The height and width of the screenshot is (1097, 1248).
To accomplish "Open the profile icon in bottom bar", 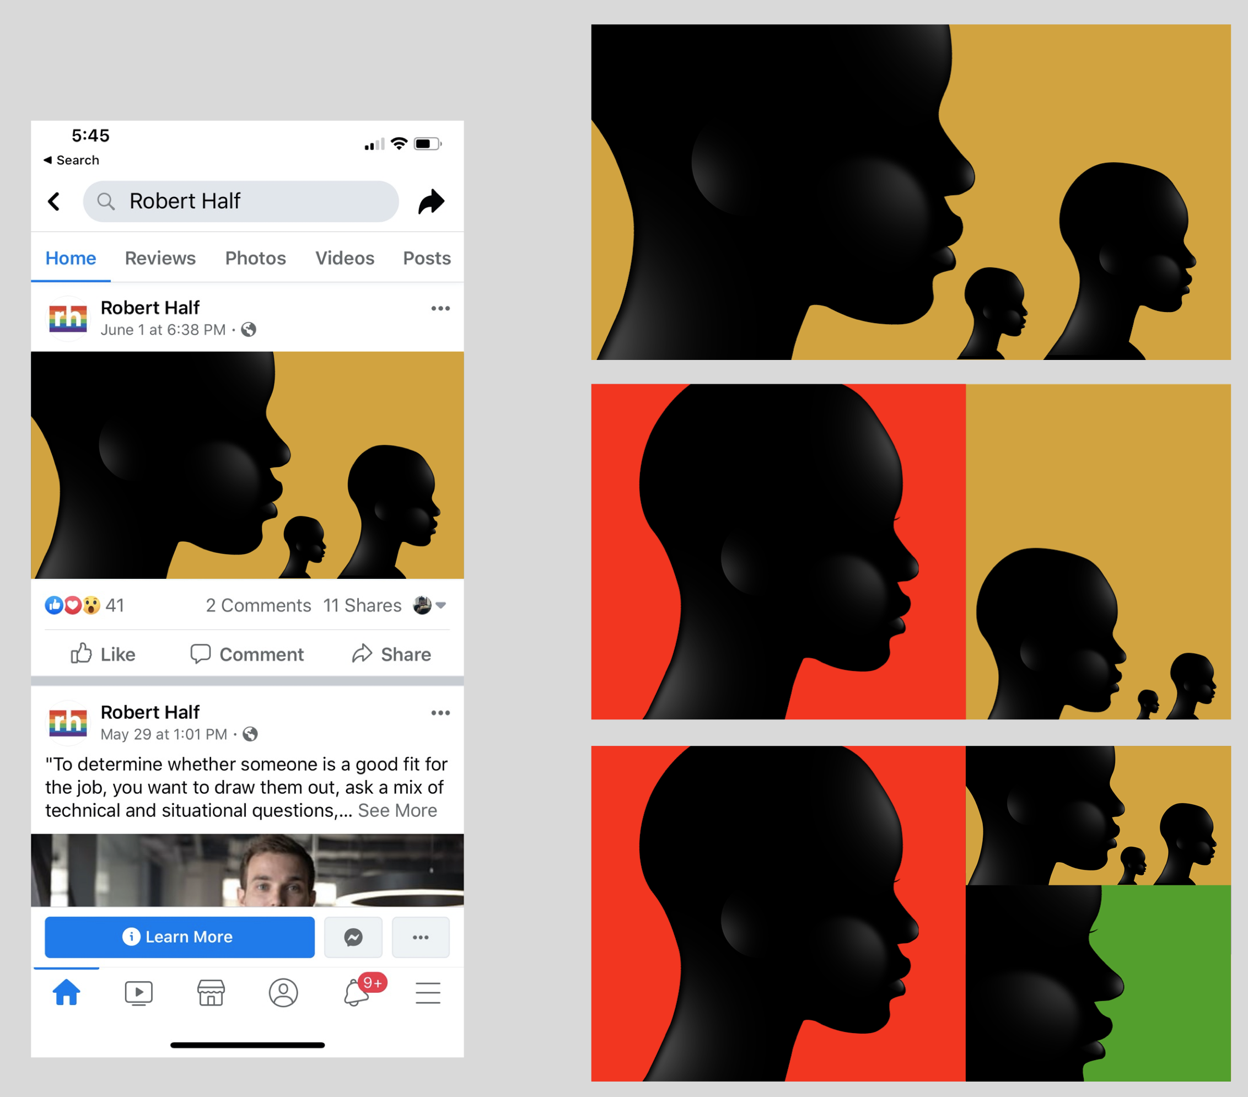I will coord(283,993).
